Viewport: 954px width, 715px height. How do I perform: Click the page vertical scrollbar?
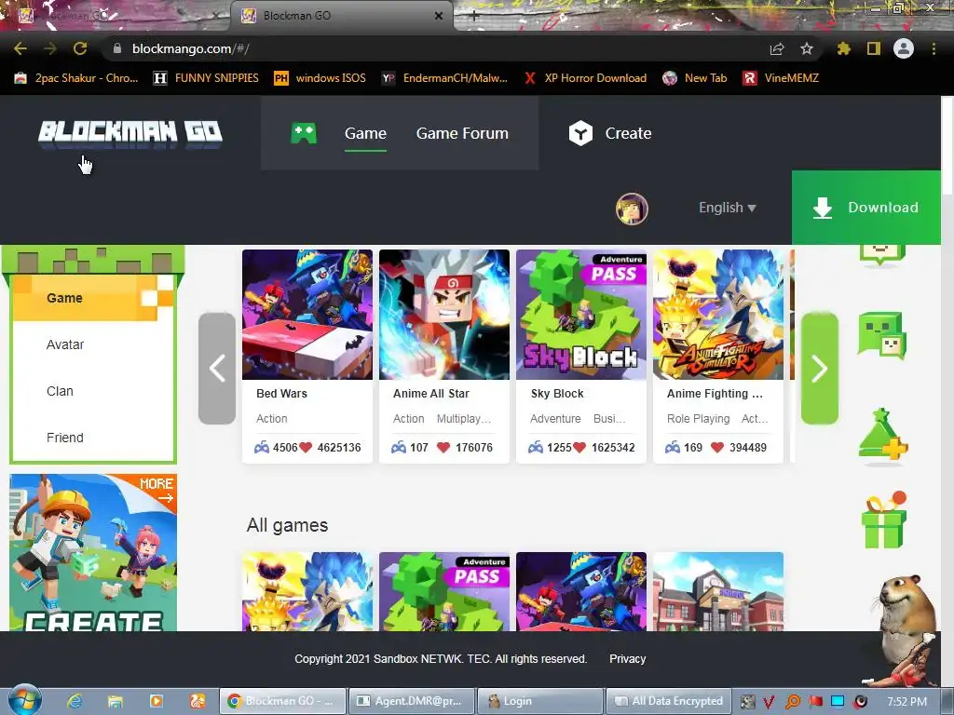coord(947,144)
